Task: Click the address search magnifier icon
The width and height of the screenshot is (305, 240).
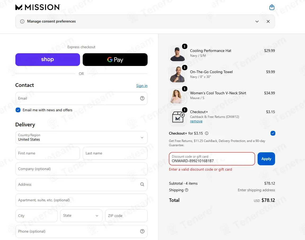Action: tap(142, 184)
